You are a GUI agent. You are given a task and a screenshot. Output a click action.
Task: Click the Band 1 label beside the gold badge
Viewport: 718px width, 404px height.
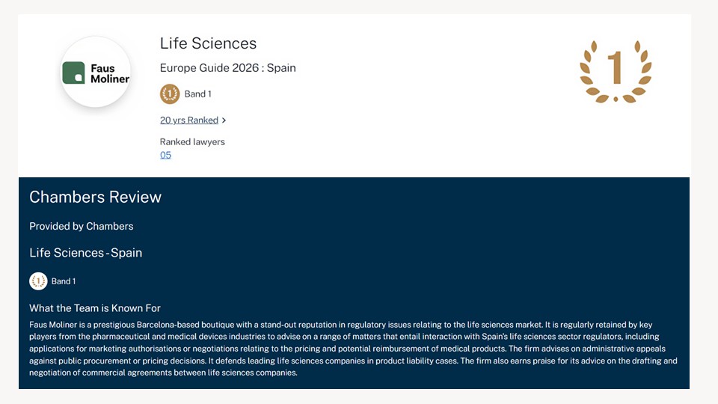(x=198, y=94)
